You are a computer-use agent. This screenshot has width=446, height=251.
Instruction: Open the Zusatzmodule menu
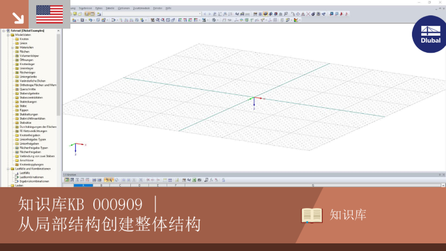tap(141, 8)
